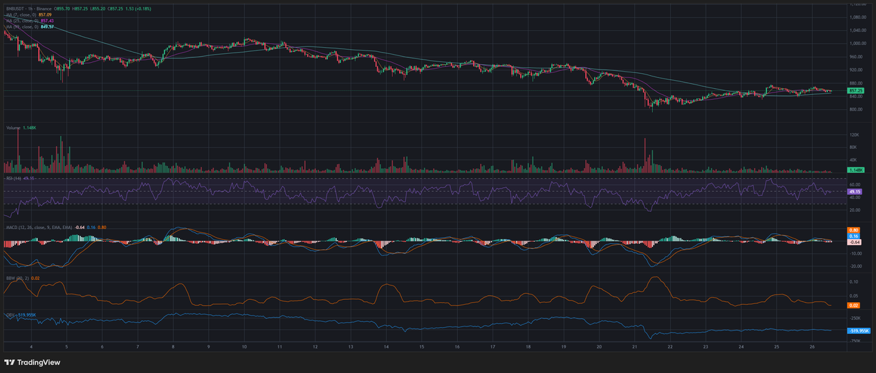The image size is (876, 373).
Task: Click the MA (25, close, 0) indicator legend
Action: 22,20
